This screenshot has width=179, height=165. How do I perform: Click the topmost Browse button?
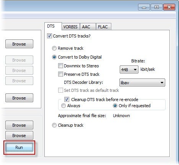pyautogui.click(x=19, y=44)
